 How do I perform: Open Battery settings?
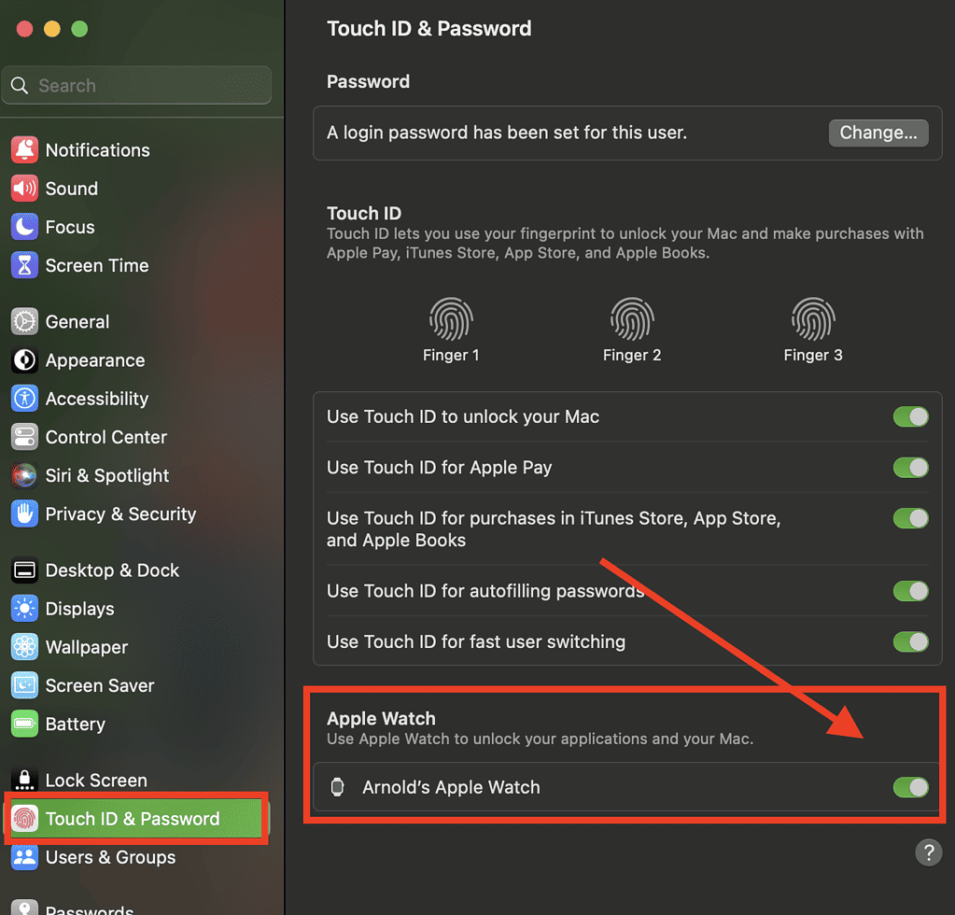click(75, 724)
